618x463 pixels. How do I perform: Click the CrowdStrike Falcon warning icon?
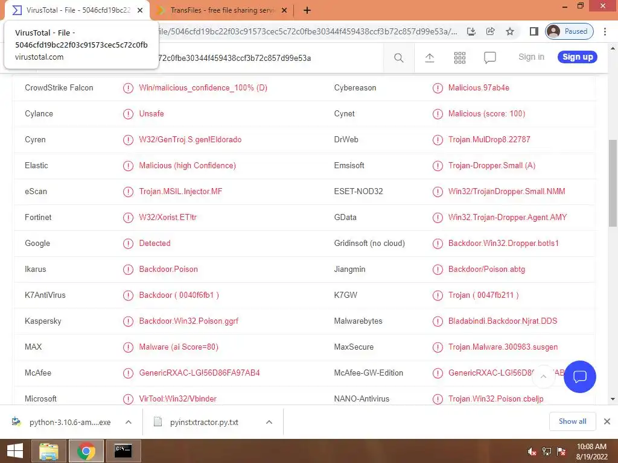(x=128, y=88)
